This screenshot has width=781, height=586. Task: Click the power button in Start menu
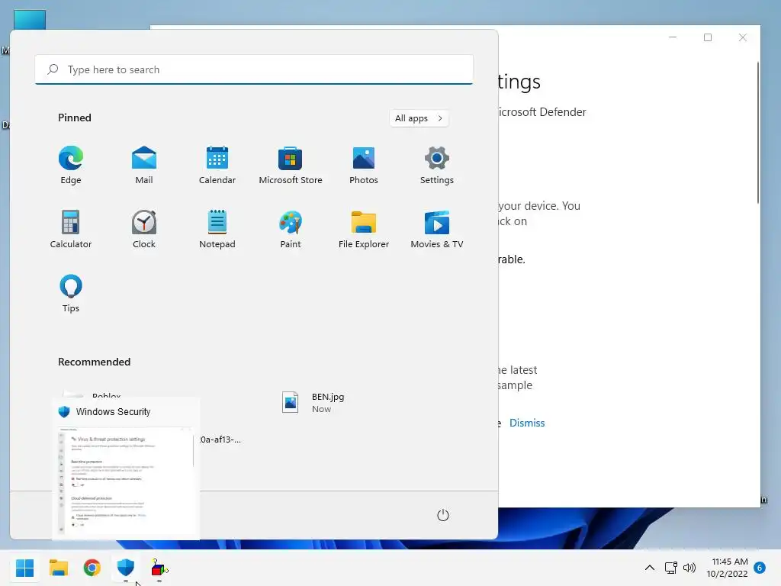coord(443,515)
